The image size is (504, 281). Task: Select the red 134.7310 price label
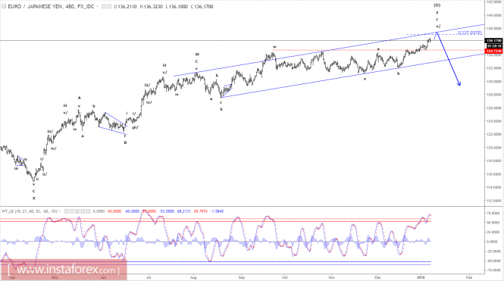tap(493, 51)
